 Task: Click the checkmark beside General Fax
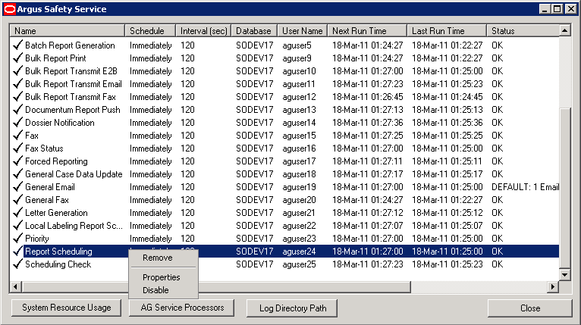pos(17,200)
